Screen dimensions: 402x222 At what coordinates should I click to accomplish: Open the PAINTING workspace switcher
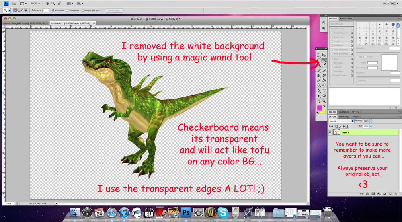pos(390,4)
